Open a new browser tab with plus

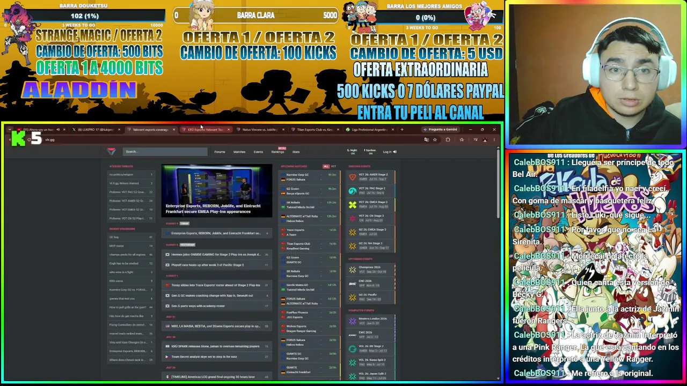(x=401, y=129)
